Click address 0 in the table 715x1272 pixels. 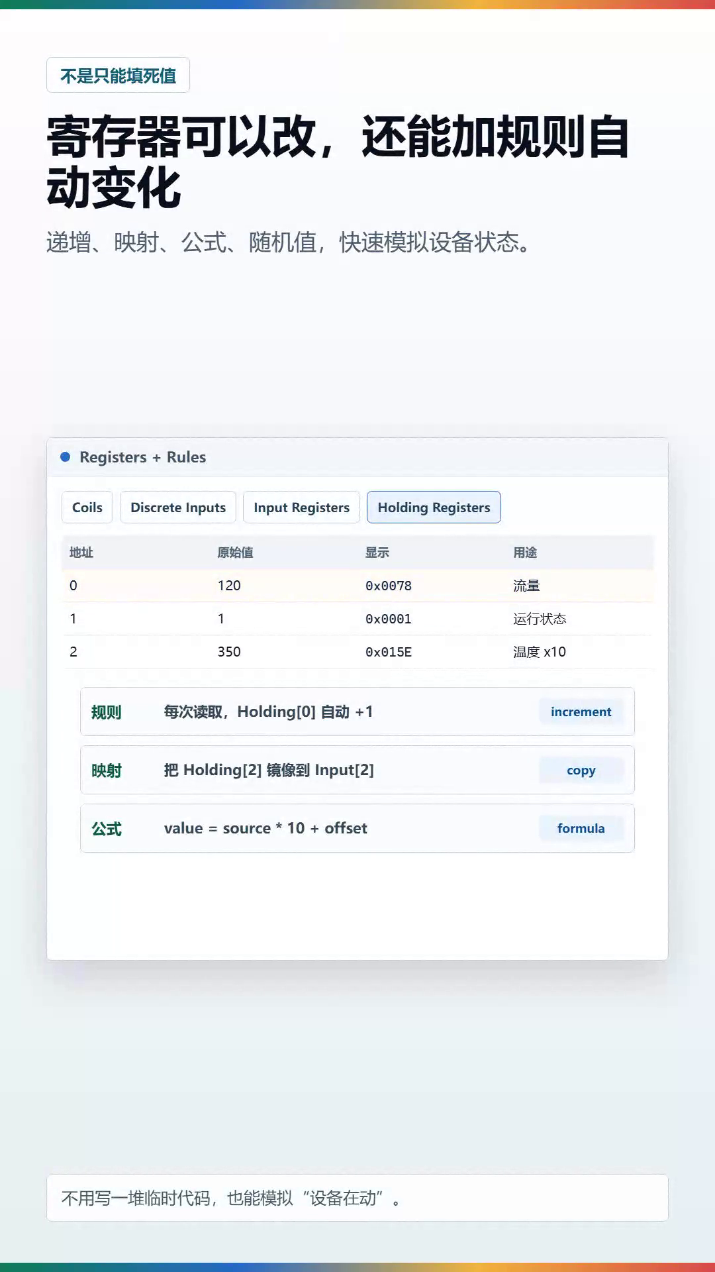pyautogui.click(x=73, y=586)
